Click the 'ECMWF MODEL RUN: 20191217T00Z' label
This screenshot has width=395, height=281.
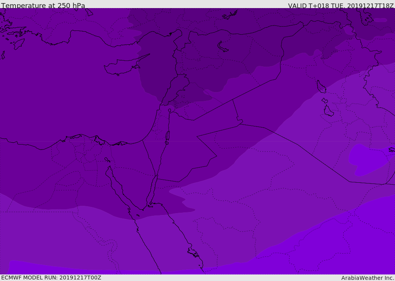[51, 278]
